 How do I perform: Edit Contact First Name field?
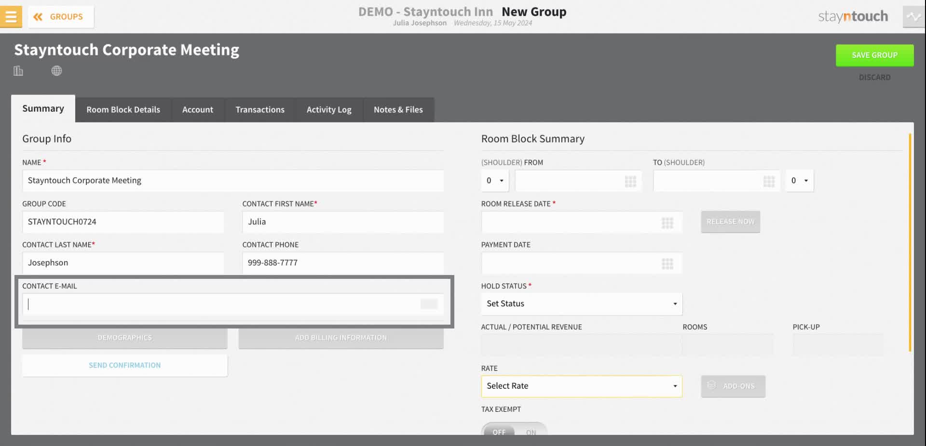click(x=343, y=222)
